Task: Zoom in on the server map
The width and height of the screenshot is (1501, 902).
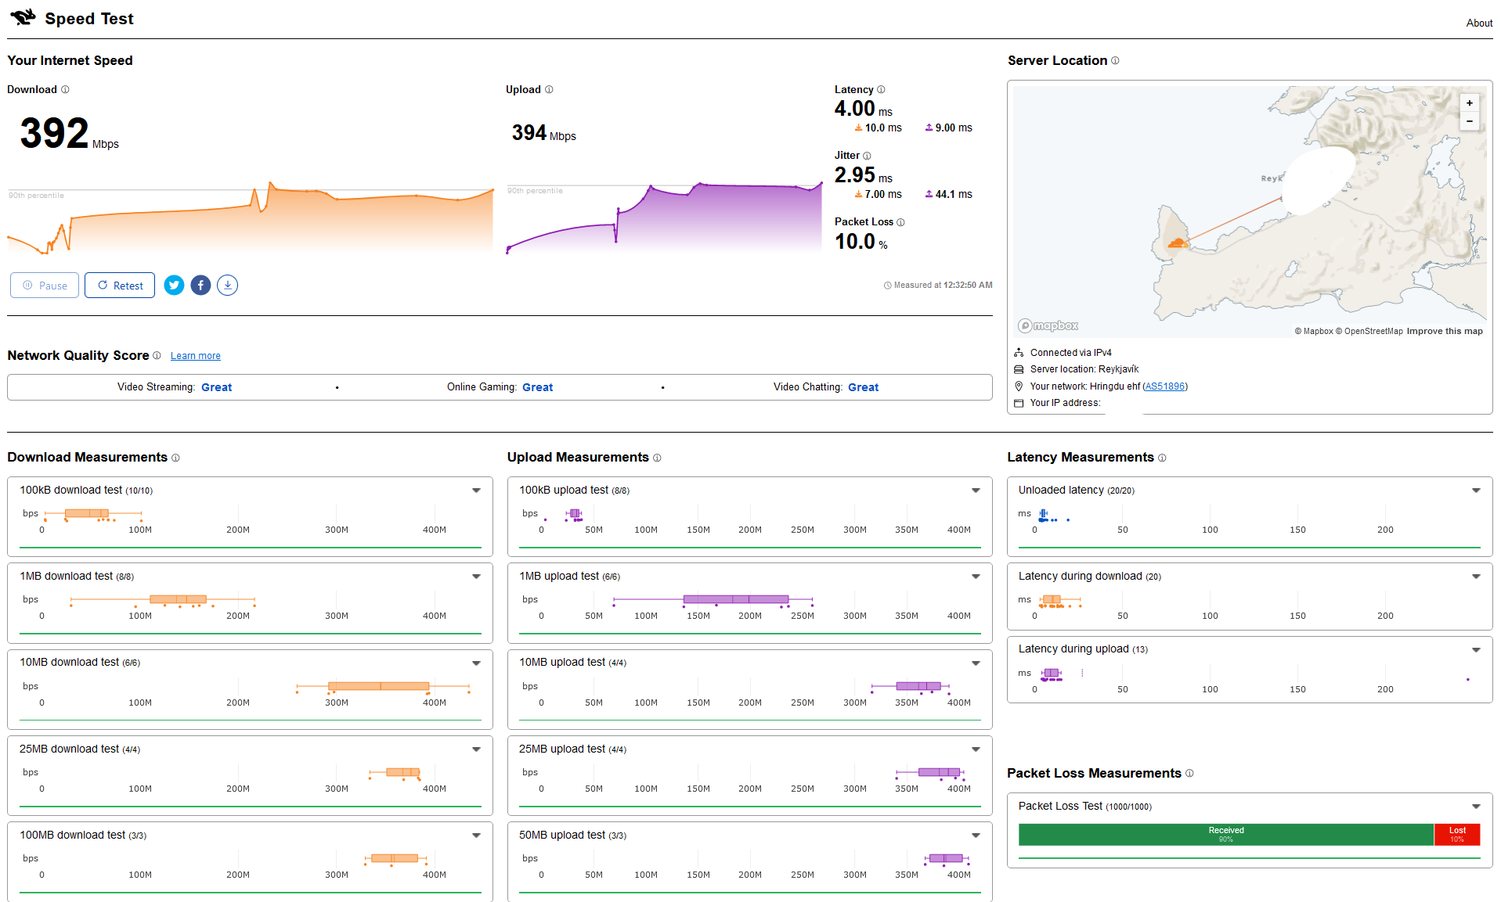Action: [1469, 103]
